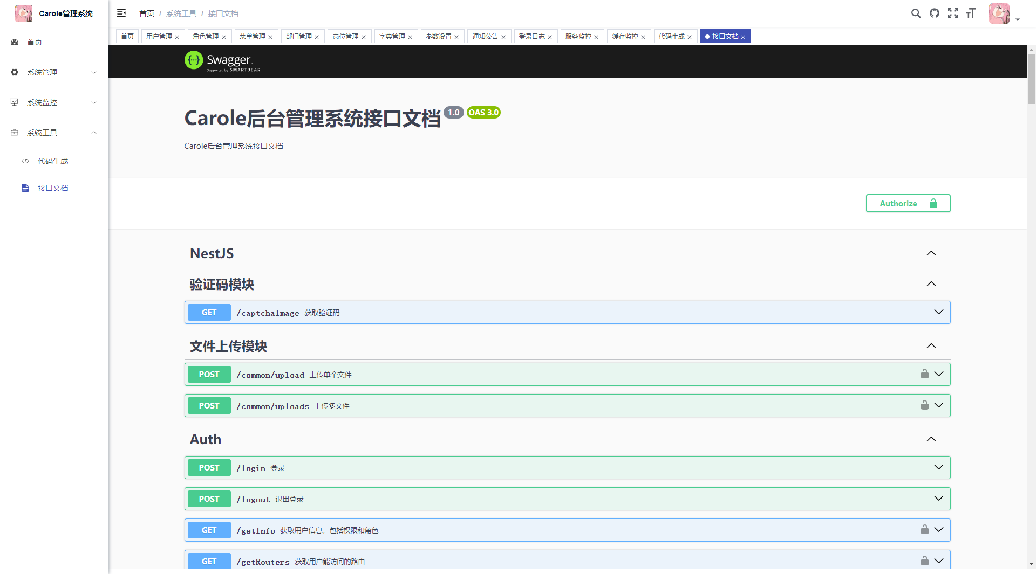The width and height of the screenshot is (1036, 574).
Task: Close the active 接口文档 tab
Action: pyautogui.click(x=743, y=37)
